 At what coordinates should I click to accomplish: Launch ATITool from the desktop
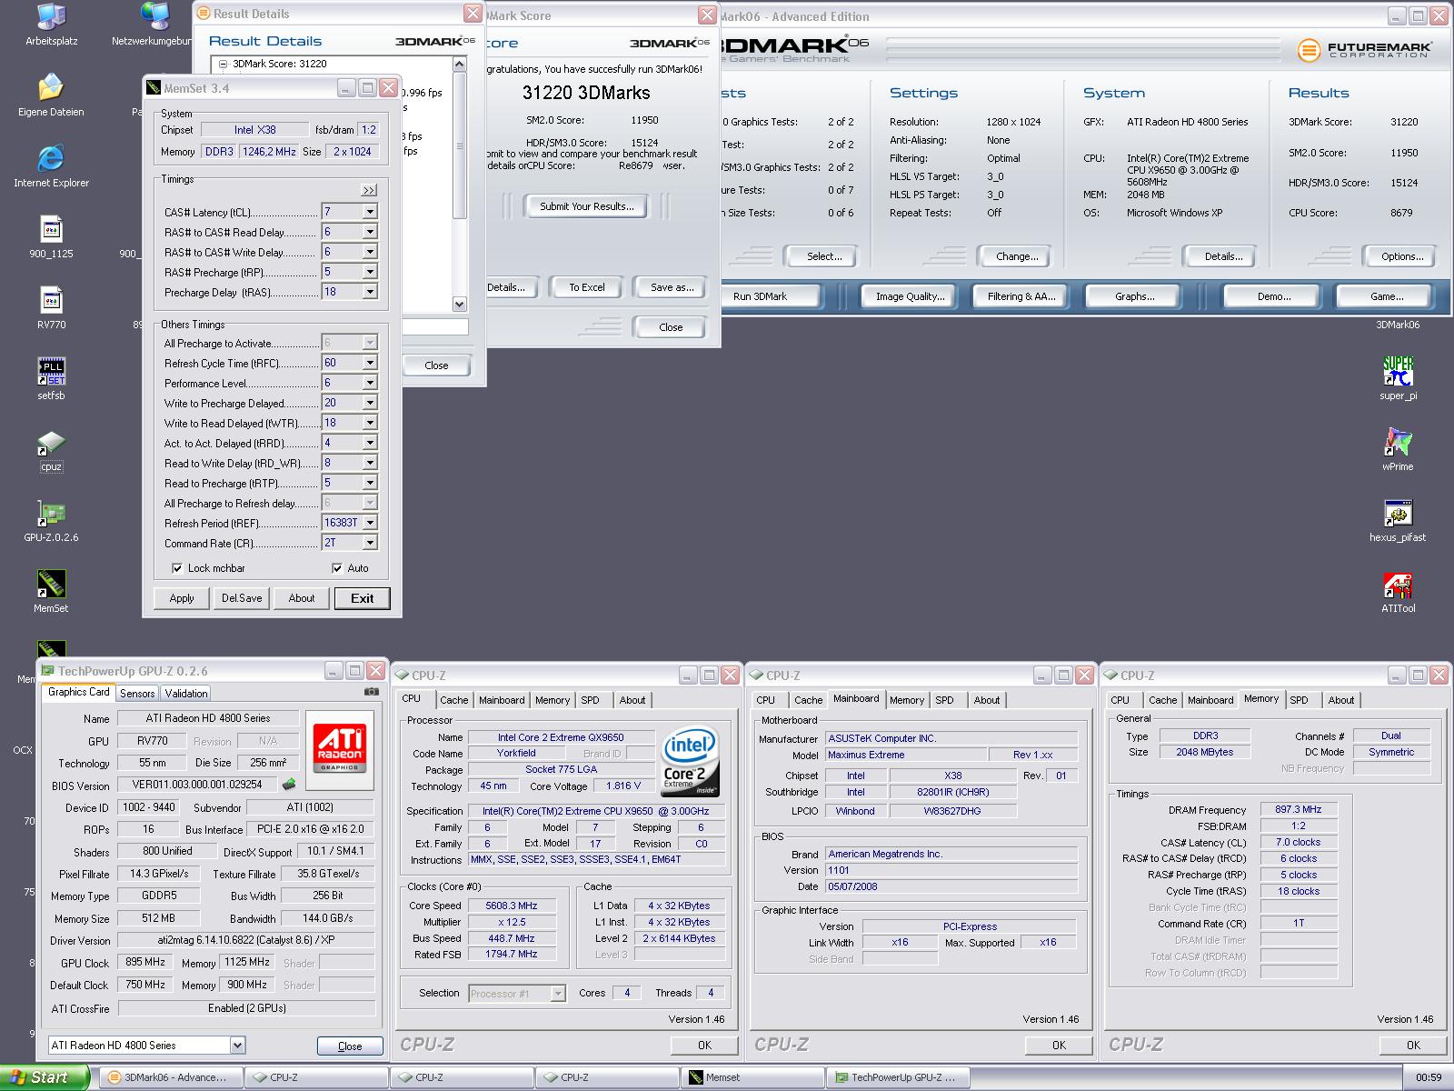1398,586
